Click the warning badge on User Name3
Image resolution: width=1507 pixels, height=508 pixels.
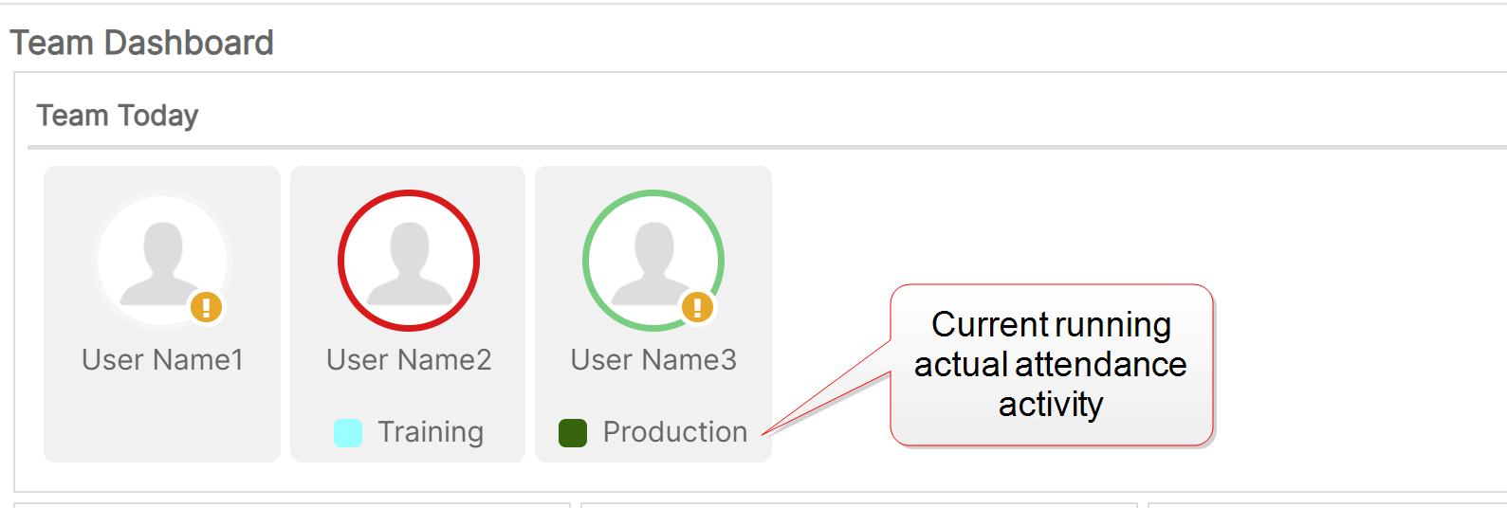(x=697, y=307)
